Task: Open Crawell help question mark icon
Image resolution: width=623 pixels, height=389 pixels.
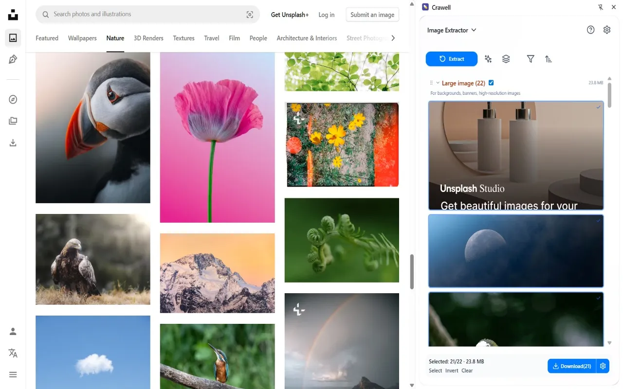Action: pos(590,30)
